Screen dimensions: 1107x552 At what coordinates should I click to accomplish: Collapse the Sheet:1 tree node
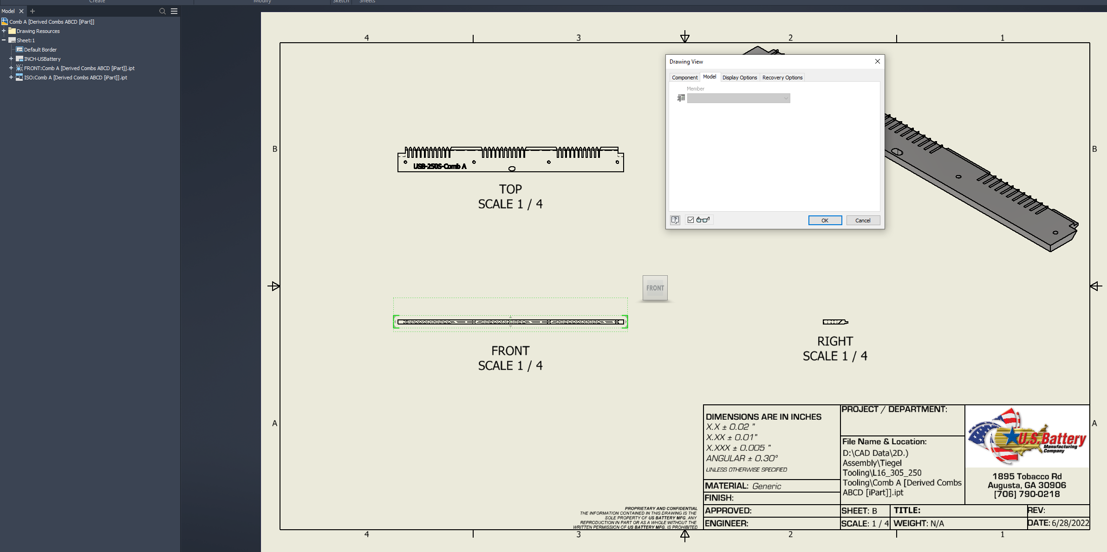(5, 40)
